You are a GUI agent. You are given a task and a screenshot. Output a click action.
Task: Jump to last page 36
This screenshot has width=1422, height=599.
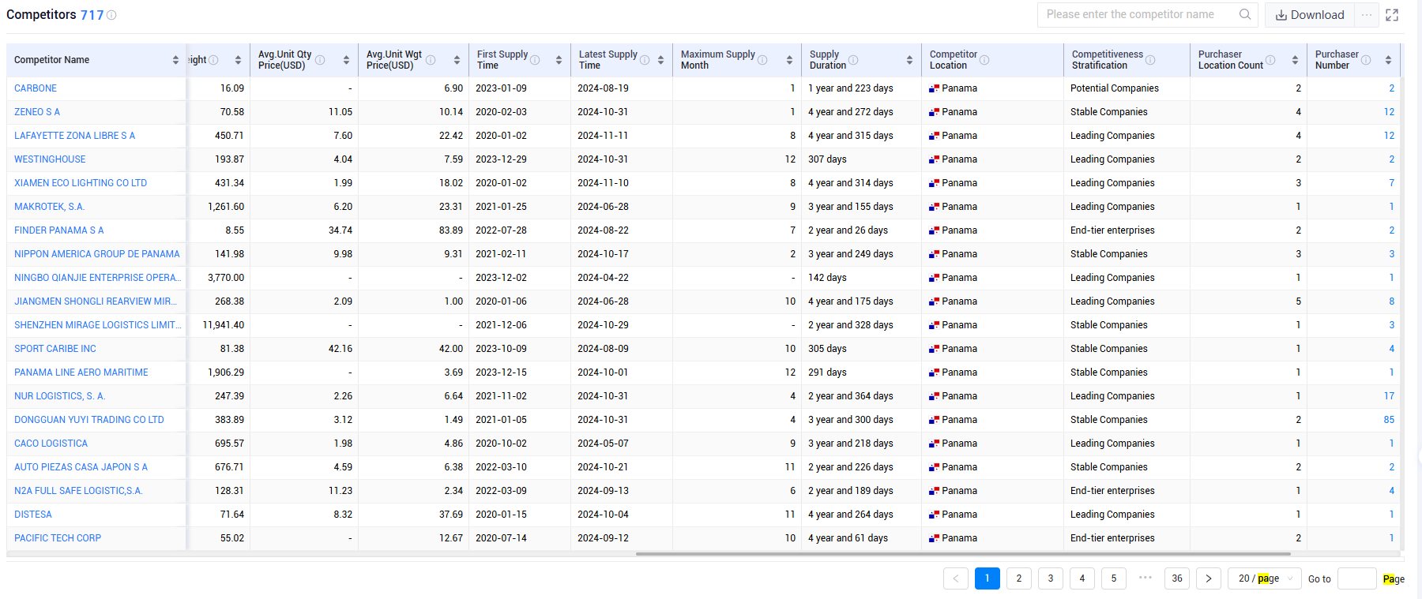click(1177, 578)
